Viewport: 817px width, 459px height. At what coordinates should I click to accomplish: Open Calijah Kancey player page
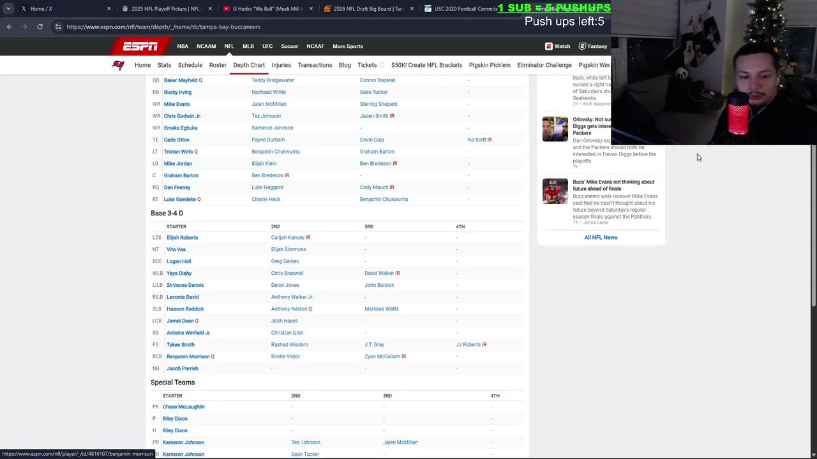287,238
